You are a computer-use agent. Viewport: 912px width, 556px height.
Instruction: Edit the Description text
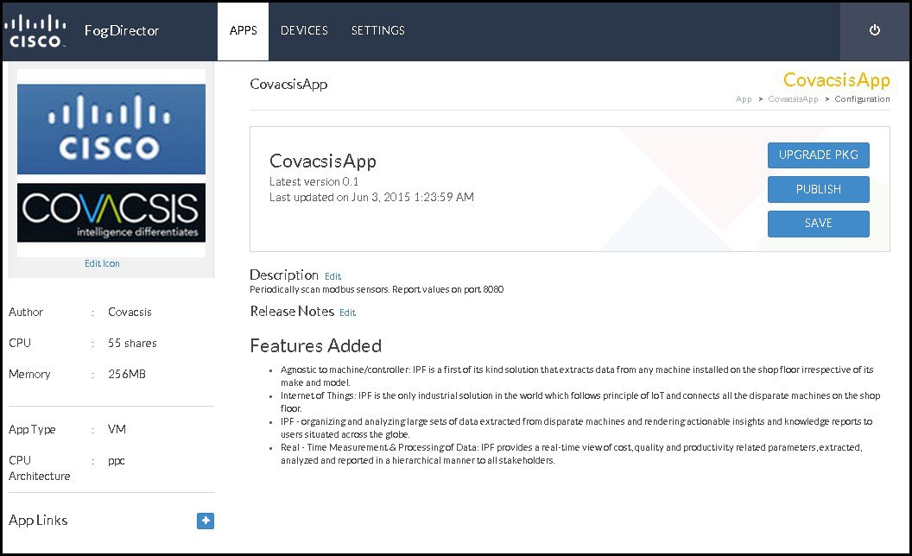click(x=332, y=276)
